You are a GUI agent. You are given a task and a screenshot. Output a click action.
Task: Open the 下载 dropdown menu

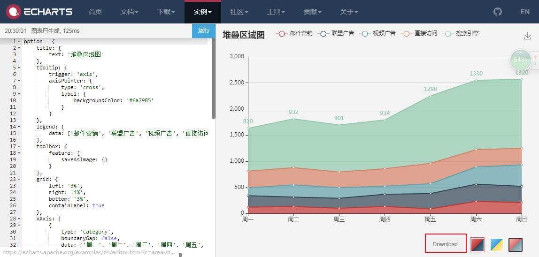[x=166, y=12]
